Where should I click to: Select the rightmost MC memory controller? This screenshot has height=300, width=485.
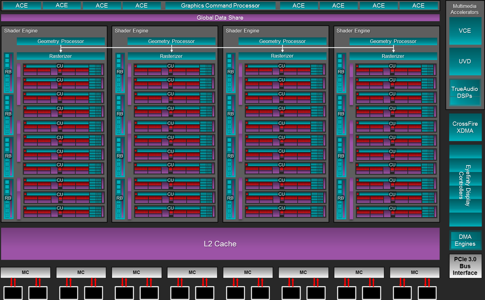[x=414, y=272]
